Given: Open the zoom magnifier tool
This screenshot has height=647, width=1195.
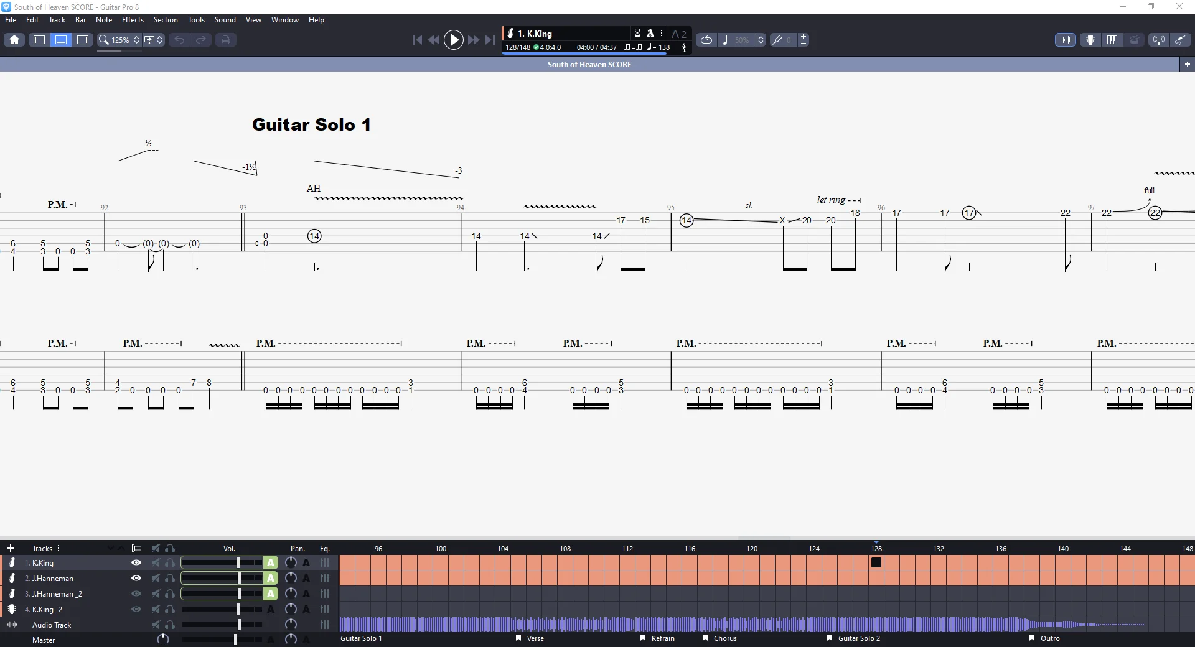Looking at the screenshot, I should pos(104,40).
